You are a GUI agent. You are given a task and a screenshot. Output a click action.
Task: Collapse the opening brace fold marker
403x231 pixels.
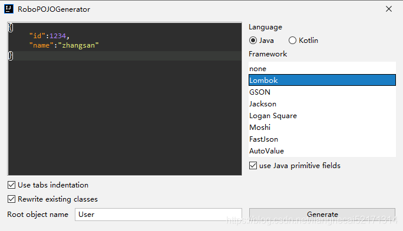coord(11,28)
